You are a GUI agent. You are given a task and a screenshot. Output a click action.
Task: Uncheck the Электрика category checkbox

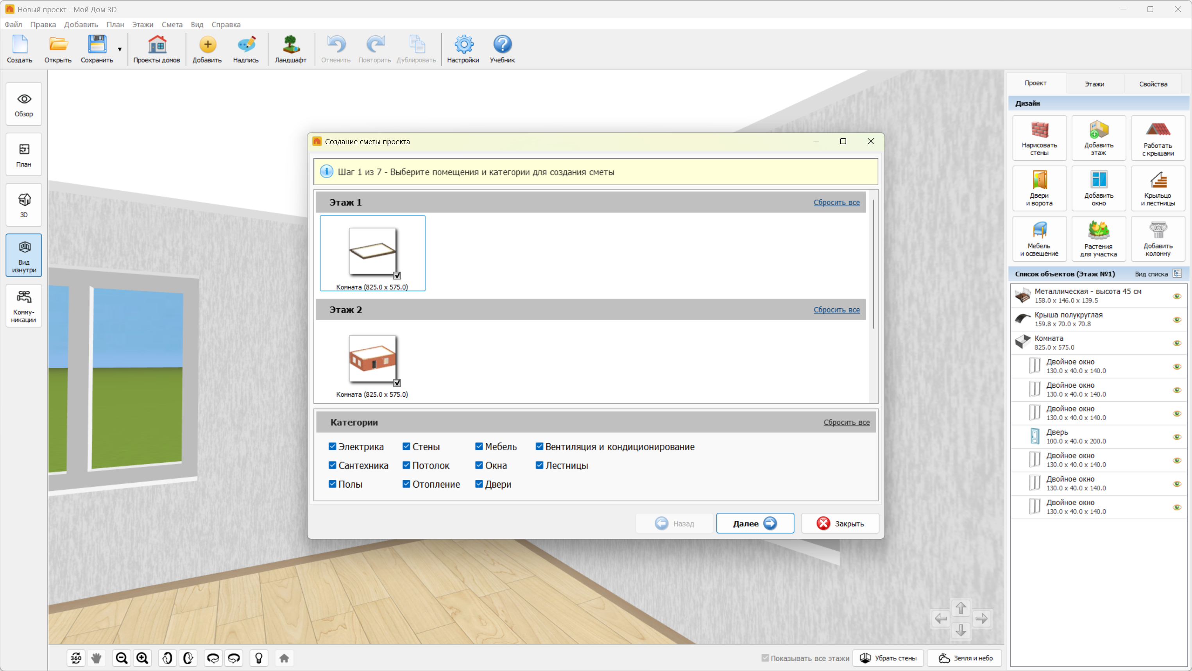pos(332,446)
